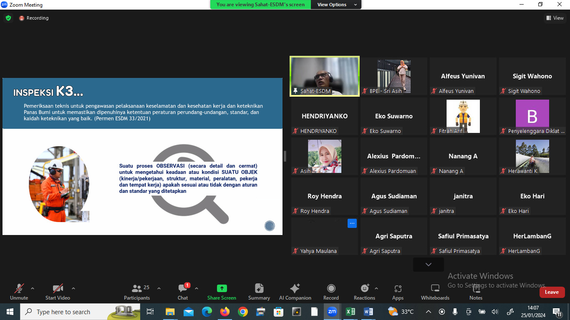
Task: Expand participants options chevron
Action: pos(159,288)
